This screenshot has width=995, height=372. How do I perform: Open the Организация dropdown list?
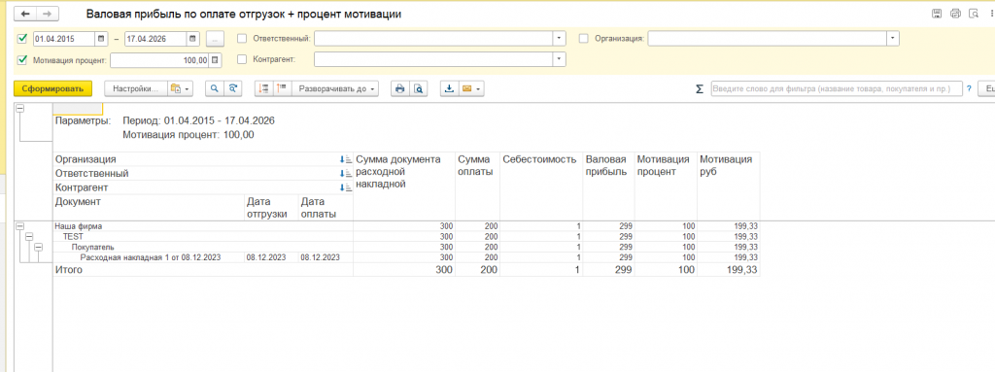click(893, 39)
